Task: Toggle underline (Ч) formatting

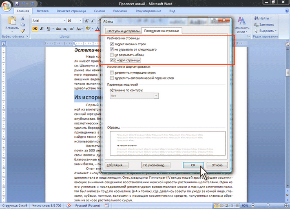Action: (x=48, y=29)
